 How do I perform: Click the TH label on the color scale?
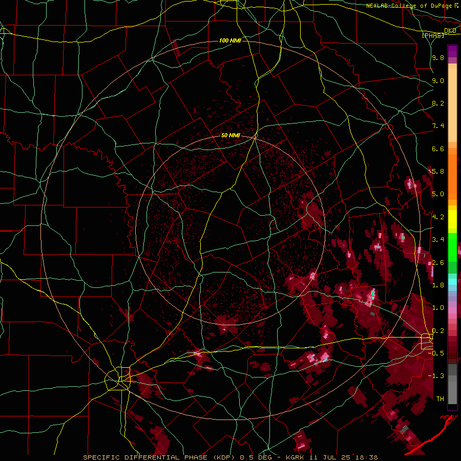[x=440, y=399]
